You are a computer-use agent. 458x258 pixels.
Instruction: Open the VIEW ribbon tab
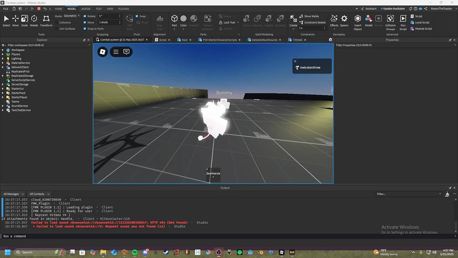(110, 9)
